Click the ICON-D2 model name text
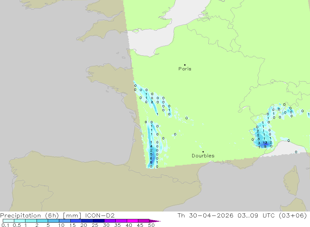310x227 pixels. tap(100, 215)
